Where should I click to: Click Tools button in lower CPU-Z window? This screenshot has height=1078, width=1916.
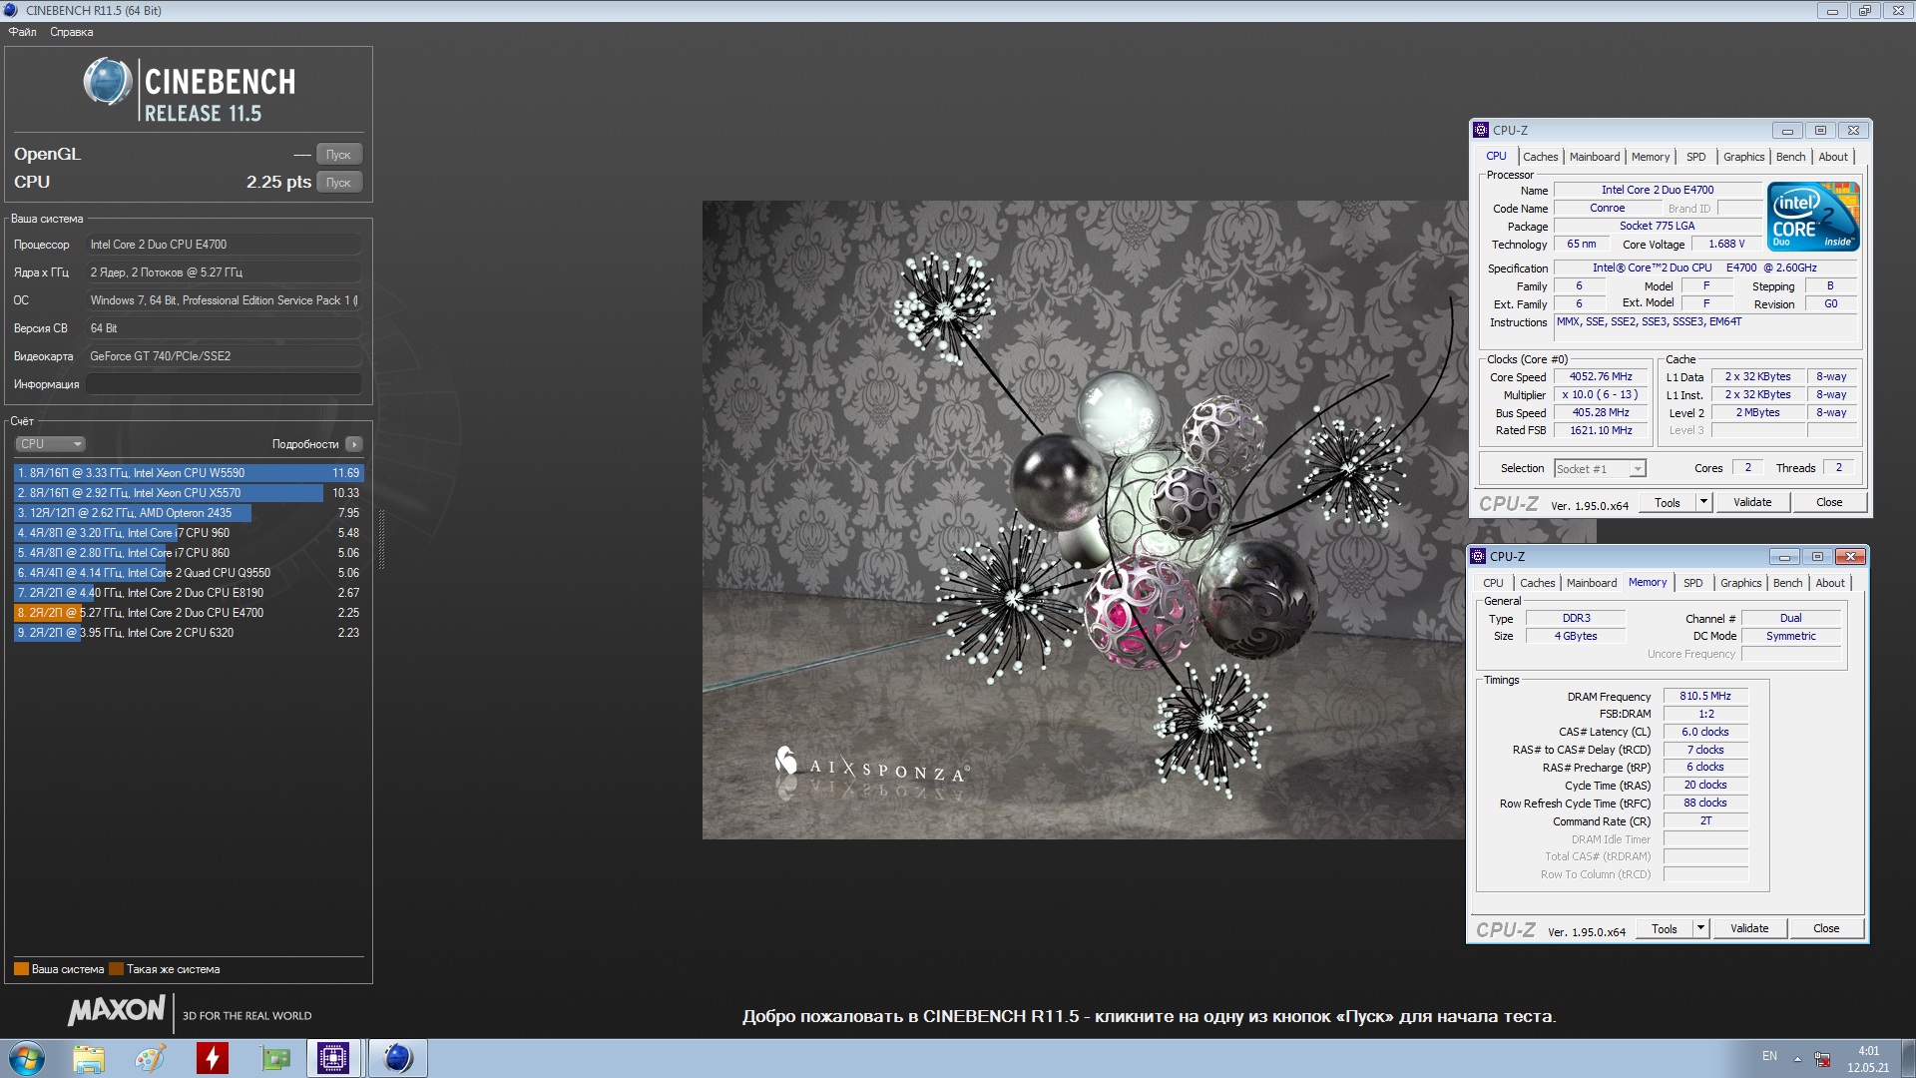(x=1665, y=929)
